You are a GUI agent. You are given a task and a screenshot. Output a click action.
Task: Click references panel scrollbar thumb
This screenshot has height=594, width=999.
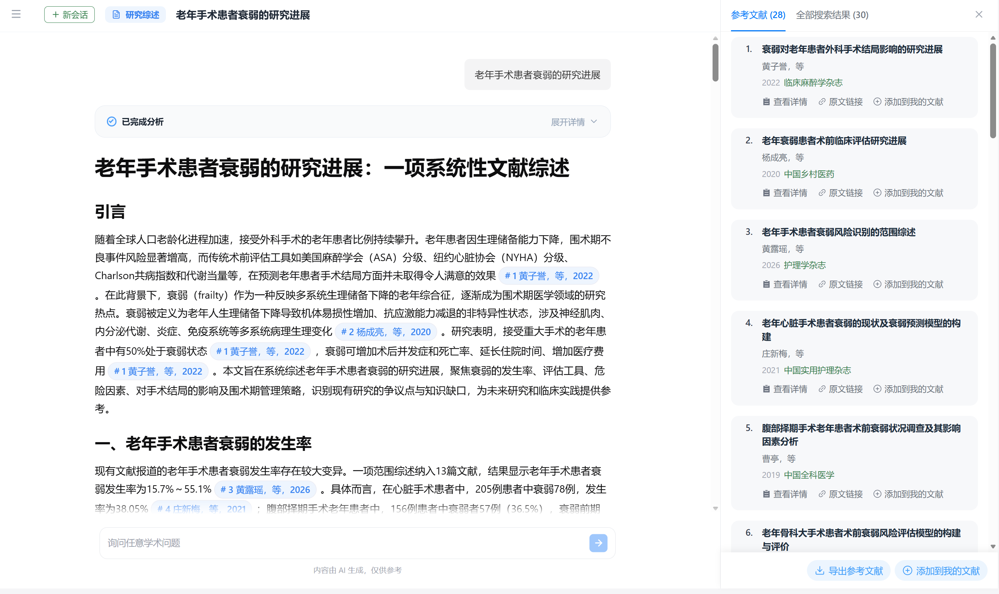pos(993,91)
